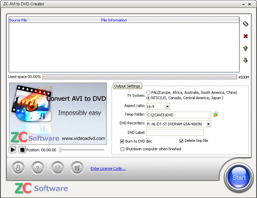
Task: Visit homepage via the house button
Action: click(58, 168)
